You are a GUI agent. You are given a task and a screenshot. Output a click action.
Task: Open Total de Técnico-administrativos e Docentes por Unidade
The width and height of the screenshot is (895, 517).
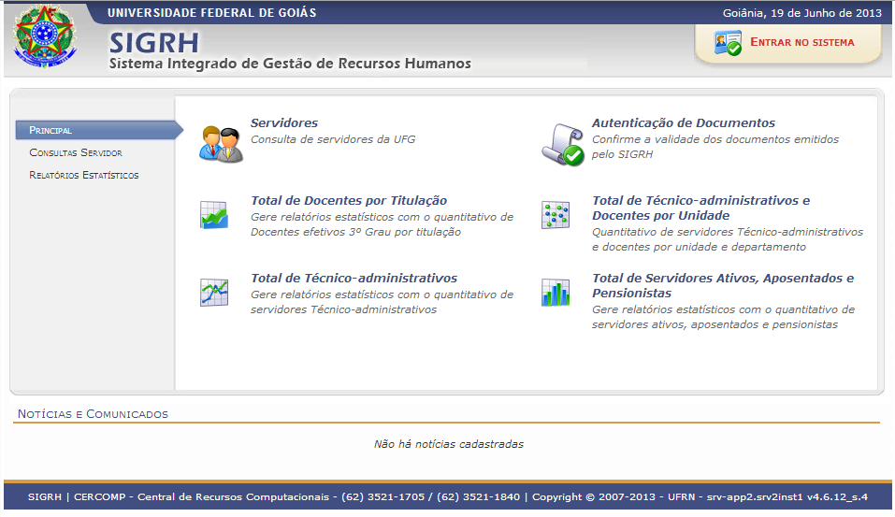(700, 208)
